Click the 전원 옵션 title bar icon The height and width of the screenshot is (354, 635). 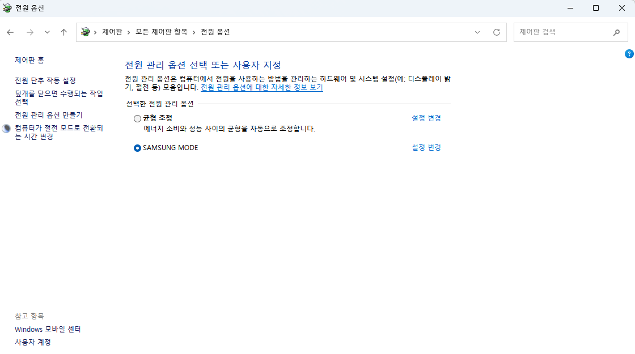[x=7, y=8]
